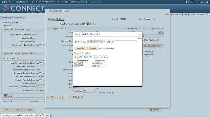Click Time Zone field showing EST
The image size is (210, 118).
pyautogui.click(x=88, y=91)
